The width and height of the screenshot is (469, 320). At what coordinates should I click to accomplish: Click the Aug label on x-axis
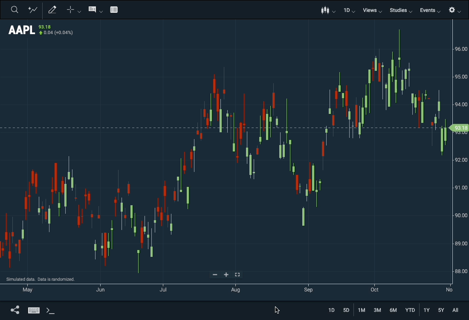(235, 289)
